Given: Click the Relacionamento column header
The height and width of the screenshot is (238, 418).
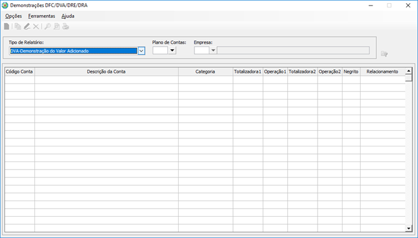Looking at the screenshot, I should click(x=382, y=72).
